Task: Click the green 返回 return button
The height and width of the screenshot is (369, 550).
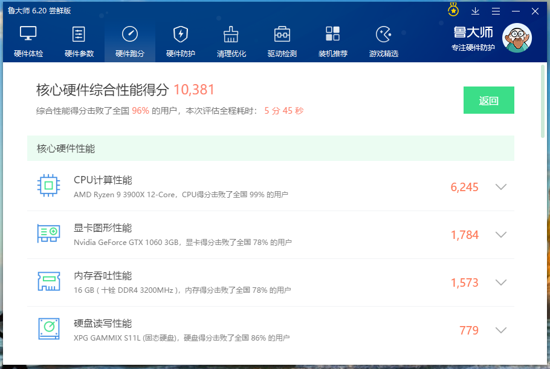Action: [488, 99]
